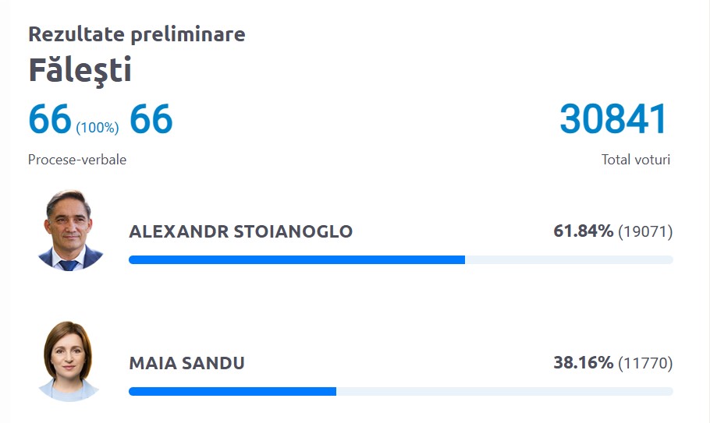Click Alexandr Stoianoglo's candidate photo
The image size is (710, 423).
pyautogui.click(x=70, y=230)
